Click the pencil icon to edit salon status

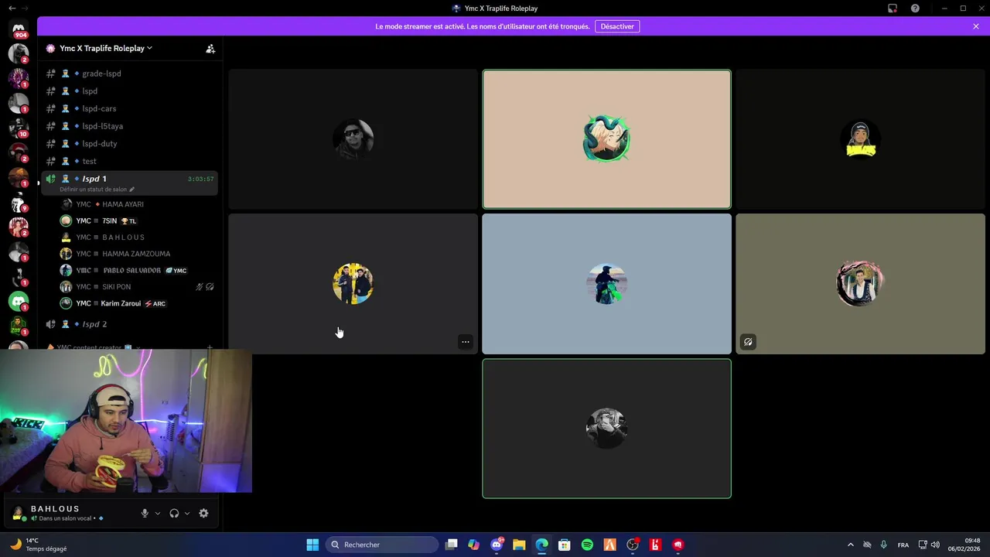131,190
